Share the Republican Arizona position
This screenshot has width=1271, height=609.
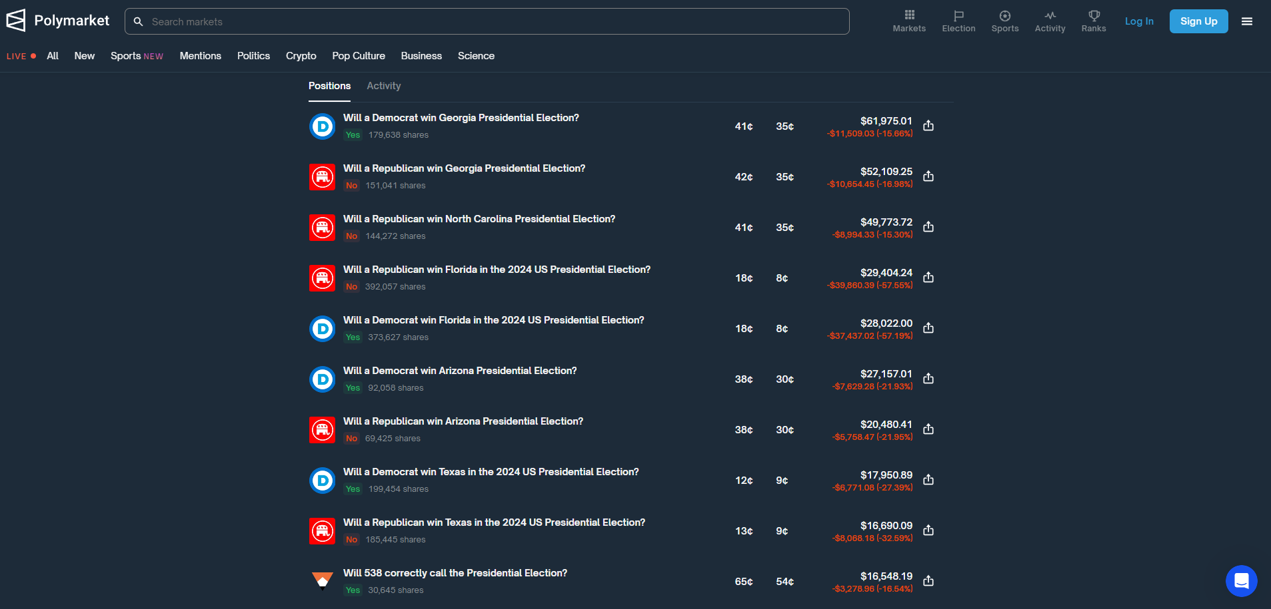(928, 429)
